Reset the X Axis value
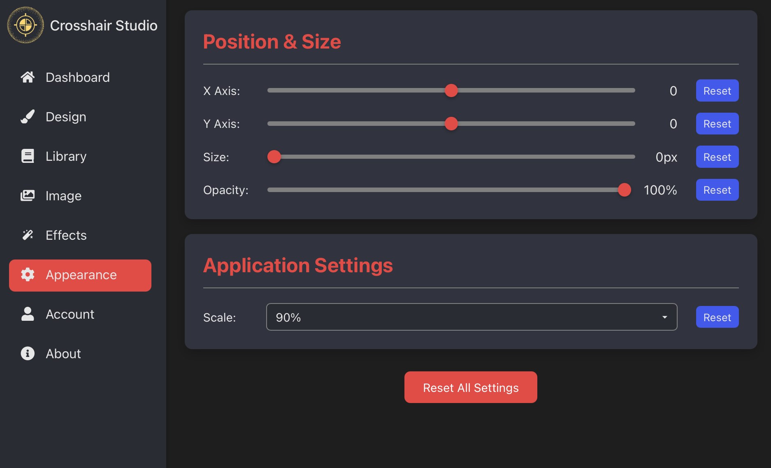The image size is (771, 468). tap(717, 90)
